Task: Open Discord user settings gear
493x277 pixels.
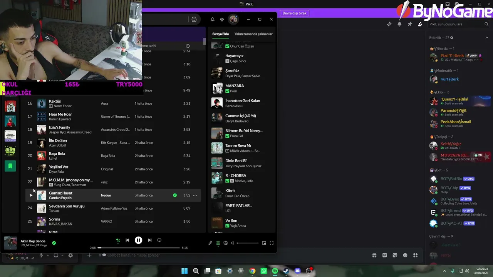Action: [x=70, y=255]
